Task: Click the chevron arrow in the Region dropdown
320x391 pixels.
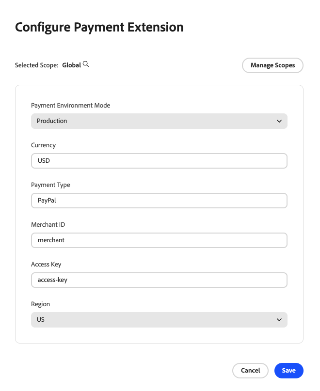Action: [279, 320]
